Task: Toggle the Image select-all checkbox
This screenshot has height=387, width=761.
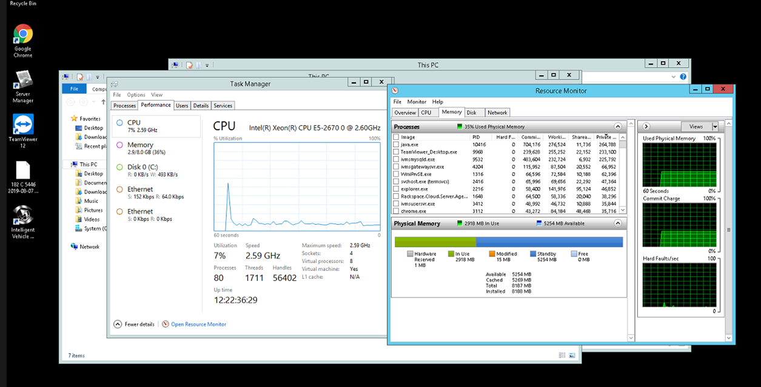Action: [396, 137]
